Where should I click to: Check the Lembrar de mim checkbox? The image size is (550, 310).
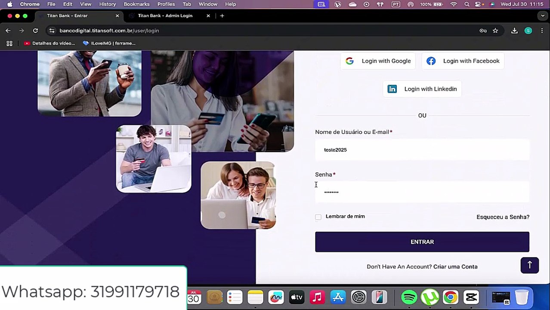(x=318, y=217)
